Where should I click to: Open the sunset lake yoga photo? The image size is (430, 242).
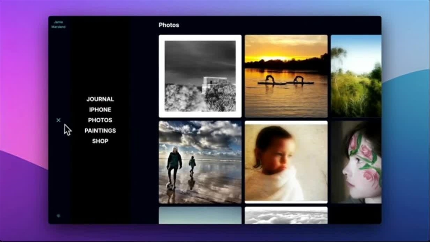(286, 76)
